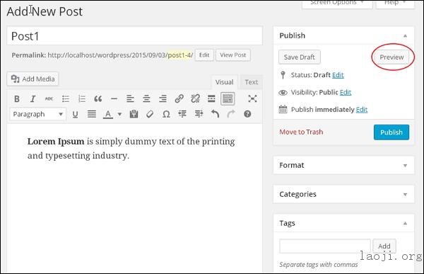This screenshot has width=424, height=274.
Task: Open the Paragraph format dropdown
Action: click(38, 115)
